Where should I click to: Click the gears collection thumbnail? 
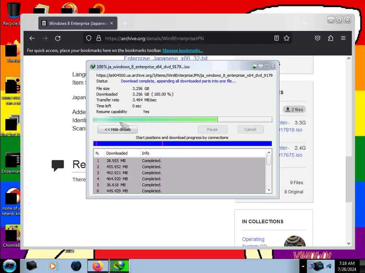(x=295, y=241)
